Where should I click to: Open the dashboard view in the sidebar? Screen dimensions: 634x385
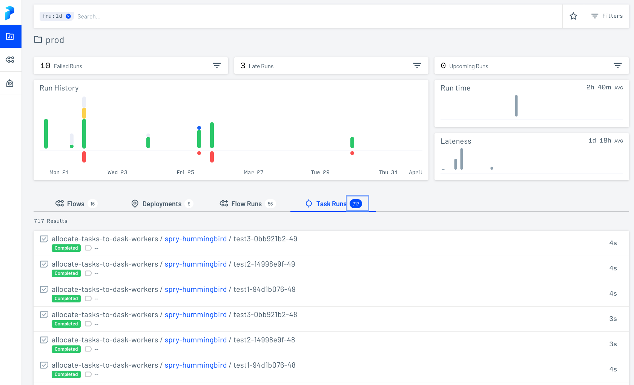point(11,36)
